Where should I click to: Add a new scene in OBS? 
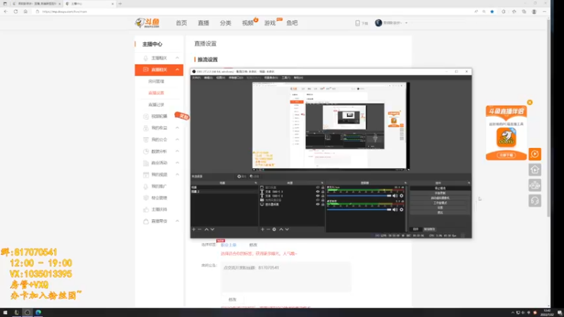tap(194, 230)
